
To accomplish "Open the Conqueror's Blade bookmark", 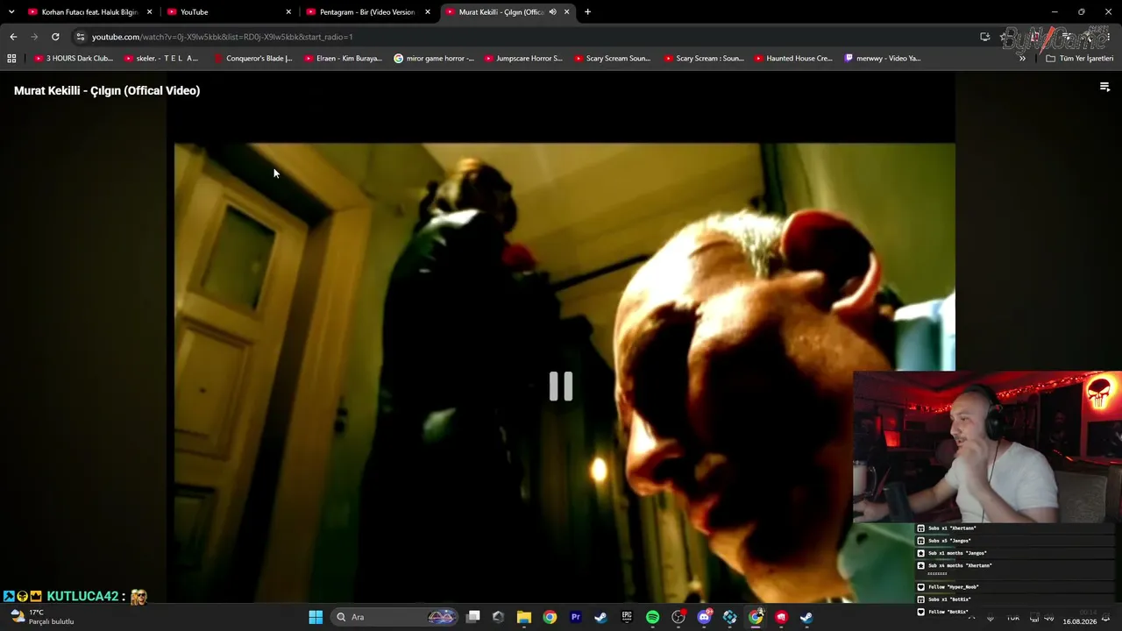I will [x=252, y=59].
